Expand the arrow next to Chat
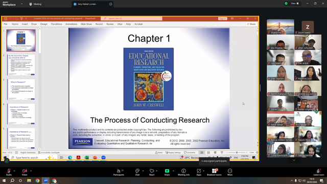Image resolution: width=327 pixels, height=184 pixels. pyautogui.click(x=143, y=171)
